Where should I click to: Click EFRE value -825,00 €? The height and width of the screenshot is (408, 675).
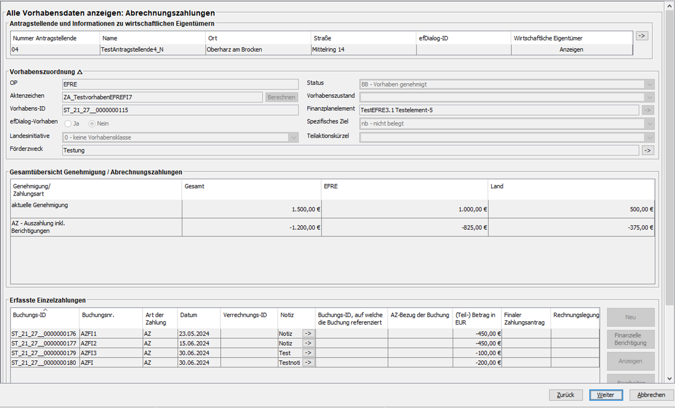[474, 227]
